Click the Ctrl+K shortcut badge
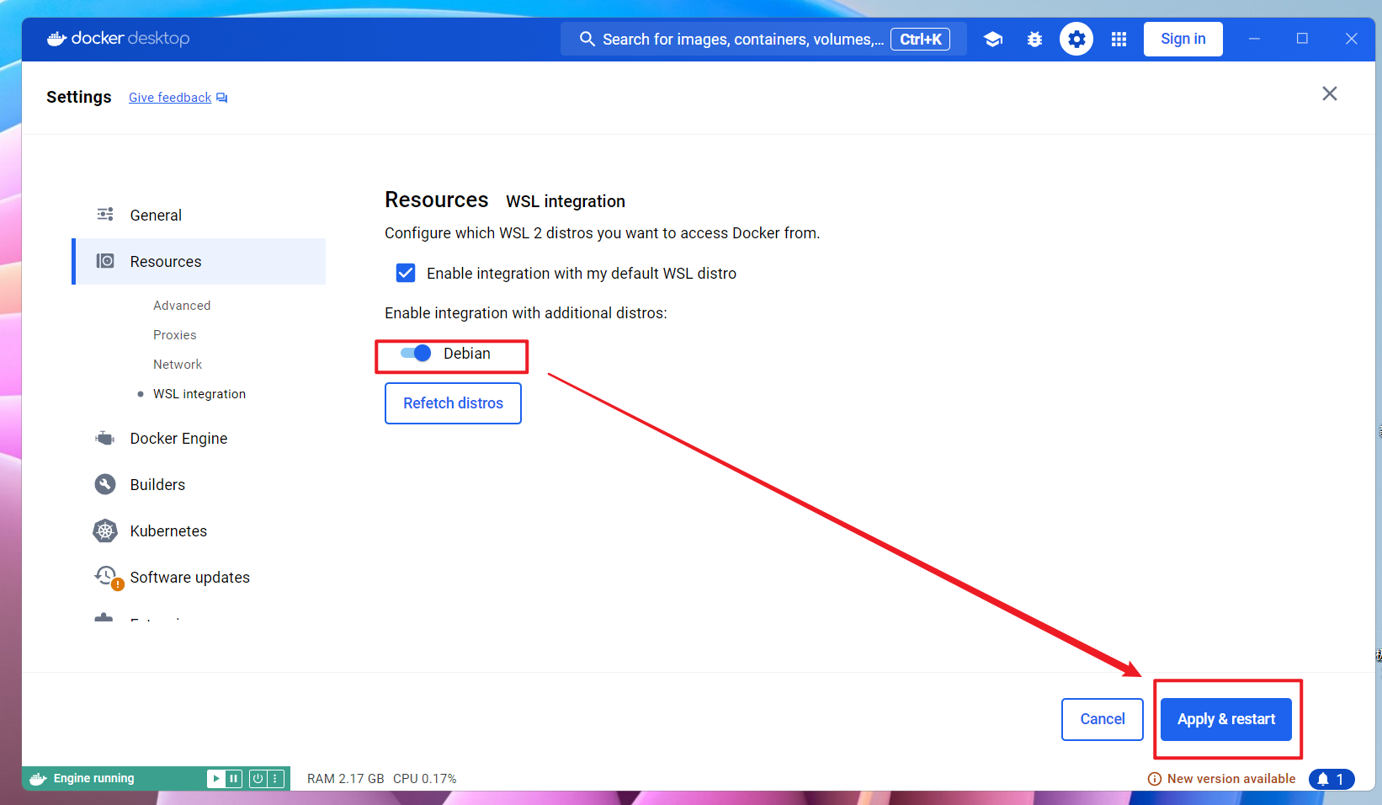The image size is (1382, 805). coord(921,39)
